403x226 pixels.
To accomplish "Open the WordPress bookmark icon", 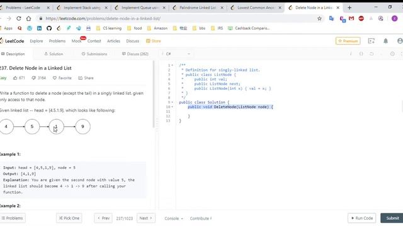I will tap(30, 28).
